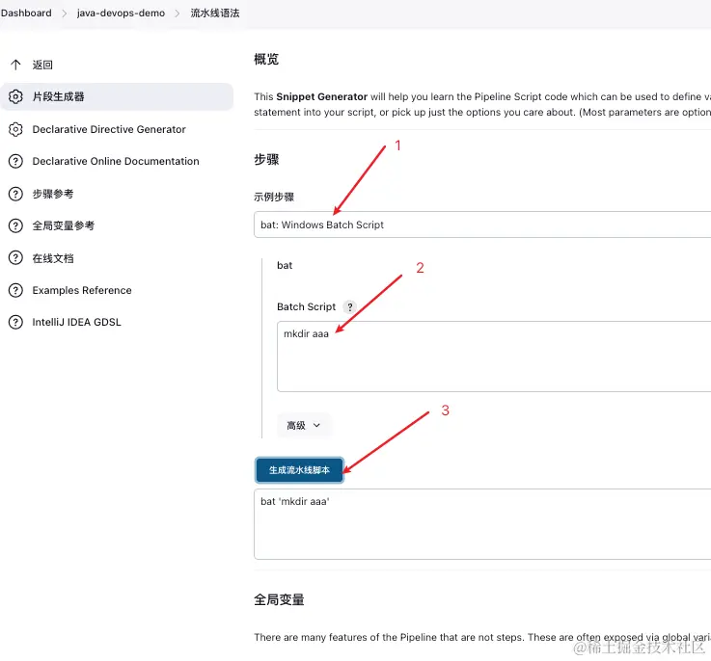The image size is (711, 661).
Task: Open the 示例步骤 step dropdown showing bat
Action: click(482, 225)
